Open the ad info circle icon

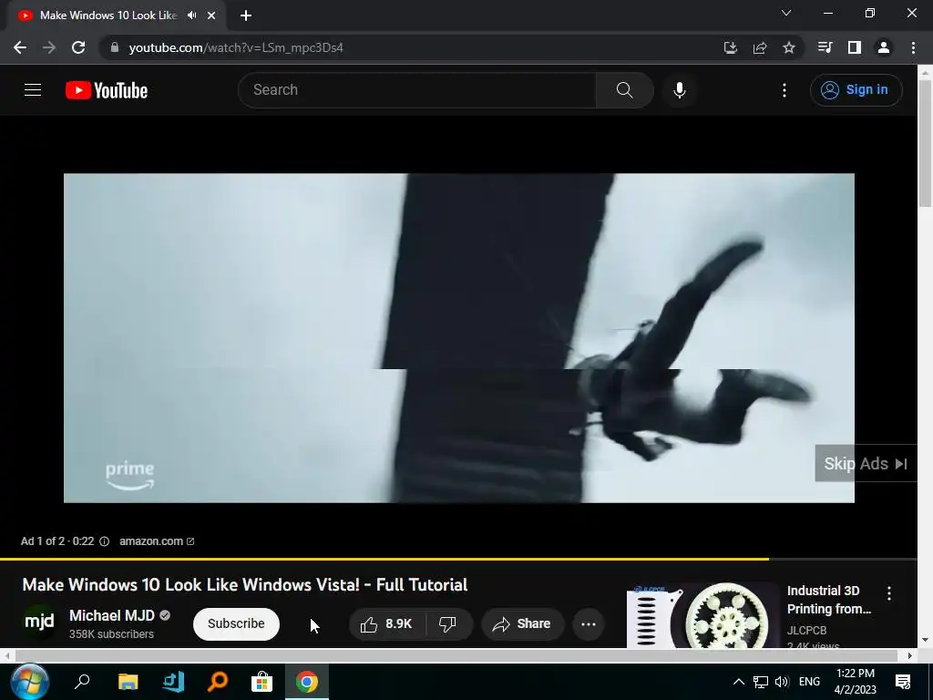104,541
